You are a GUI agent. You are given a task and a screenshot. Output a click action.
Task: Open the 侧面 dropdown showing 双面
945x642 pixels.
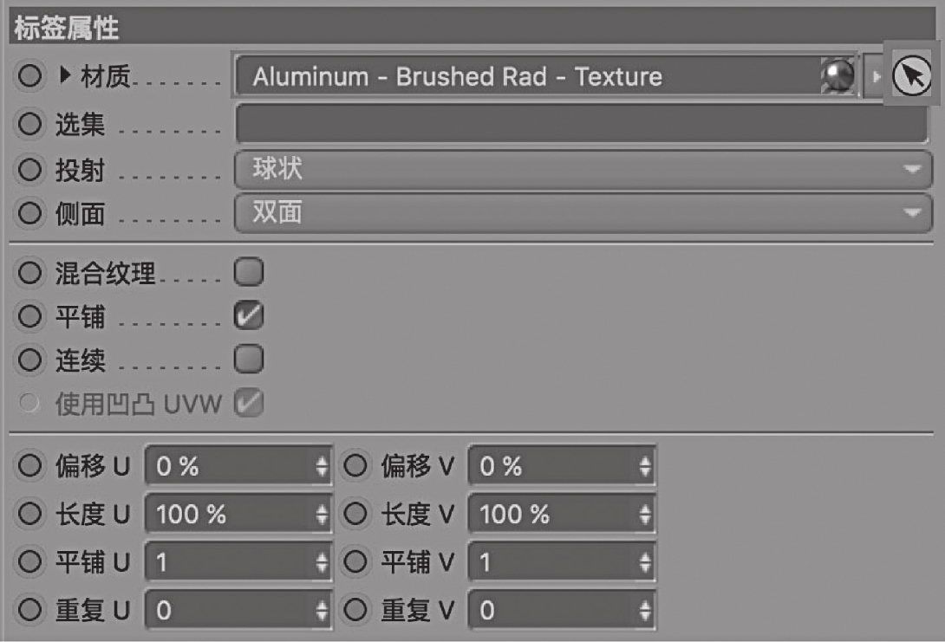pyautogui.click(x=583, y=212)
